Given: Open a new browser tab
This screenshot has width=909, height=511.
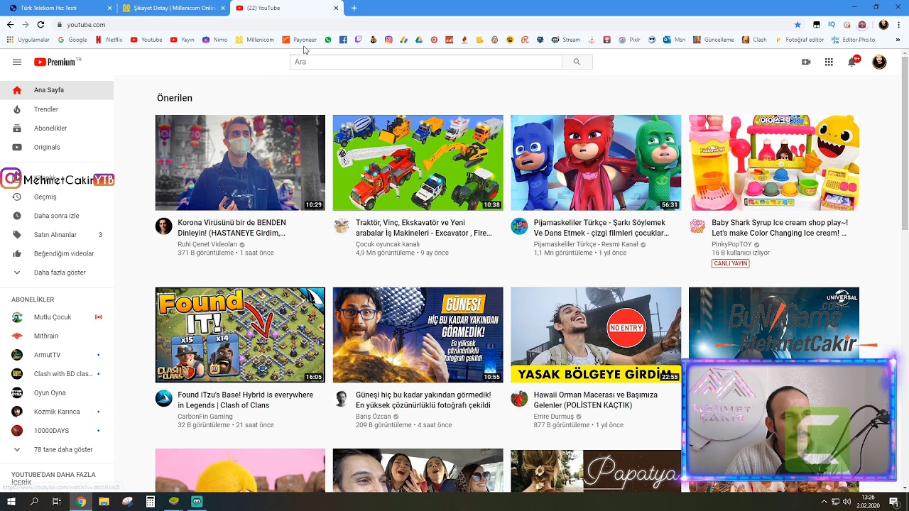Looking at the screenshot, I should click(354, 8).
